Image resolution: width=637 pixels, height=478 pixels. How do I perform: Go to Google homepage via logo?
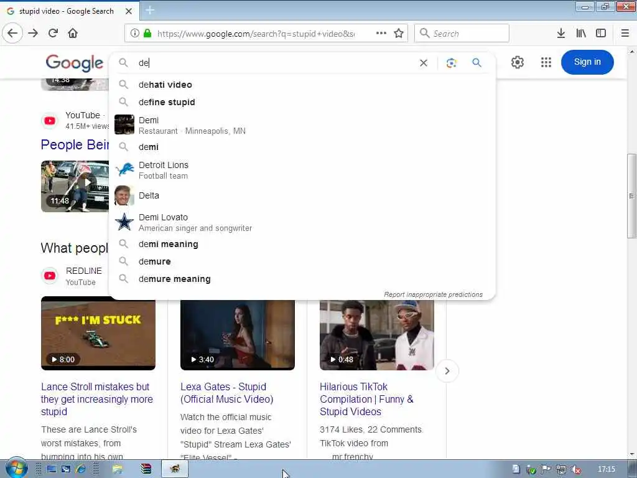click(75, 63)
